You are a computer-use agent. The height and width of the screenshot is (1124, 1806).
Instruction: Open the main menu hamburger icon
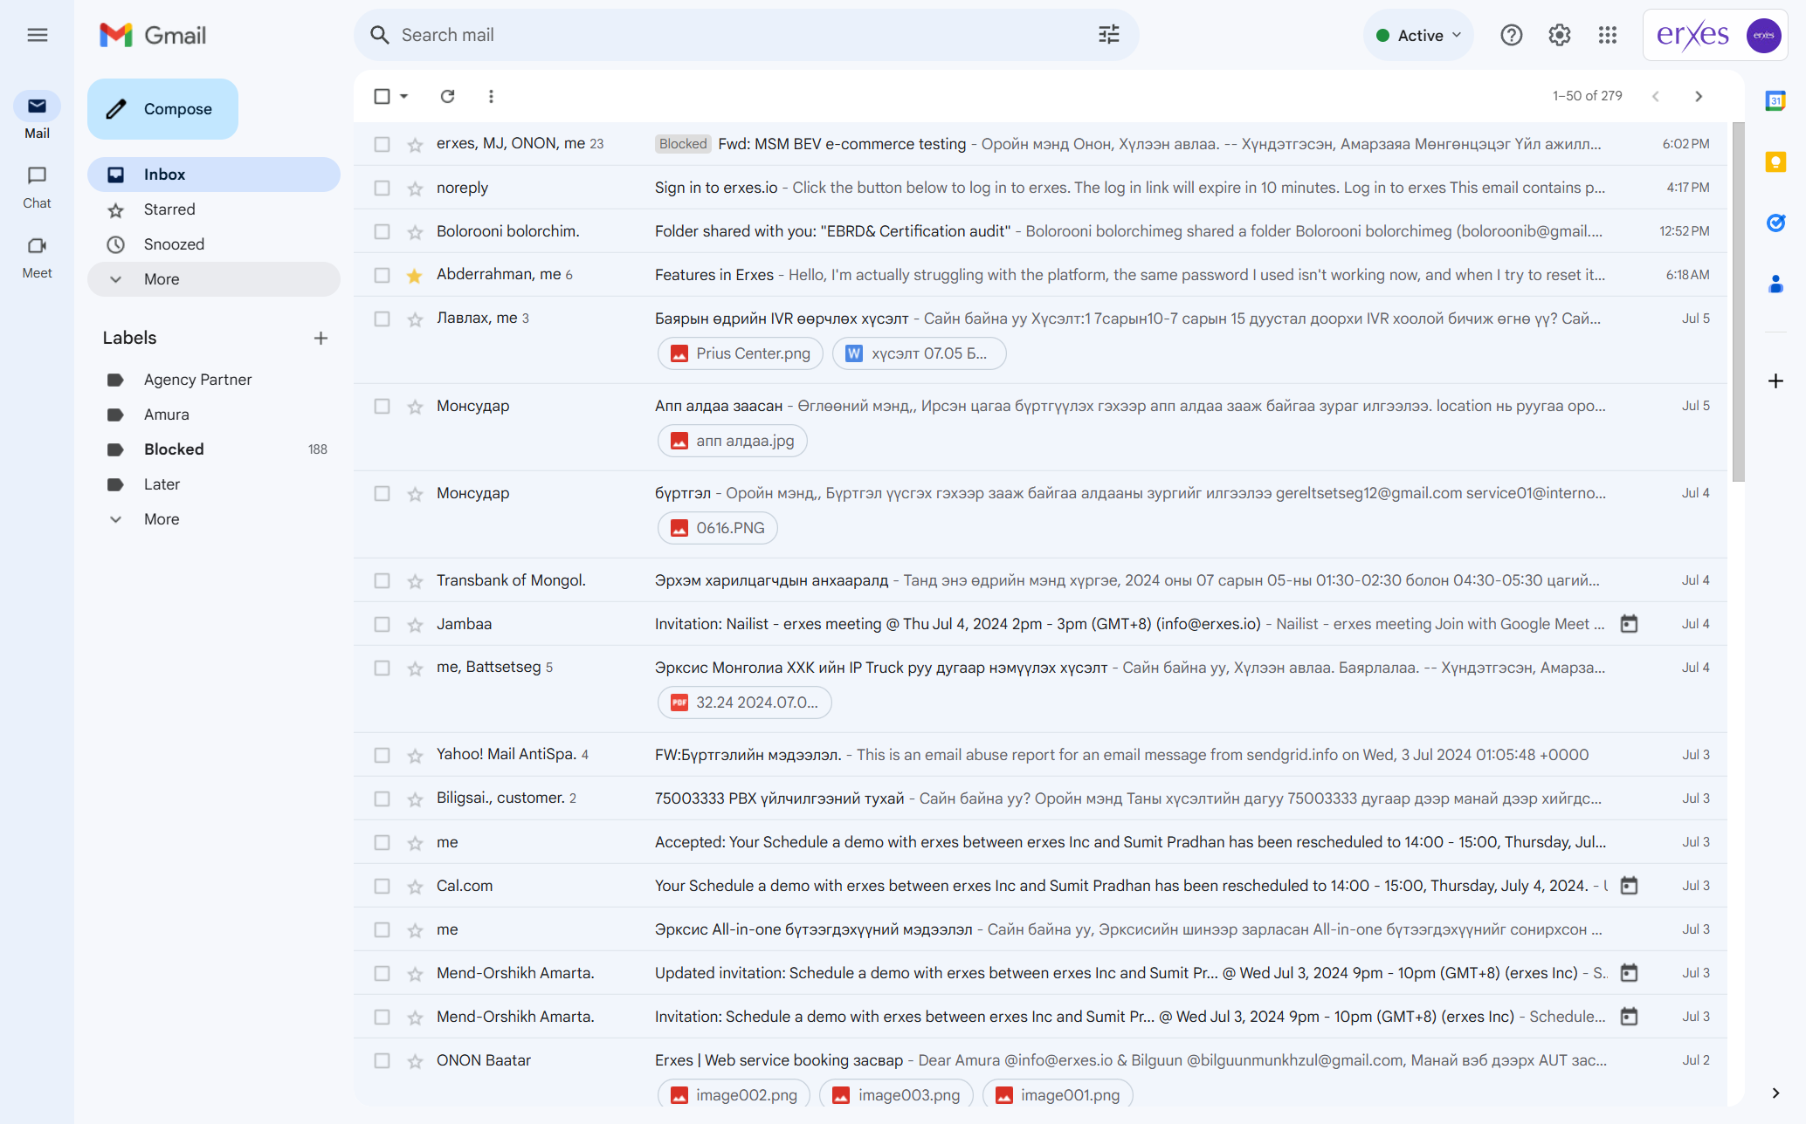(37, 35)
